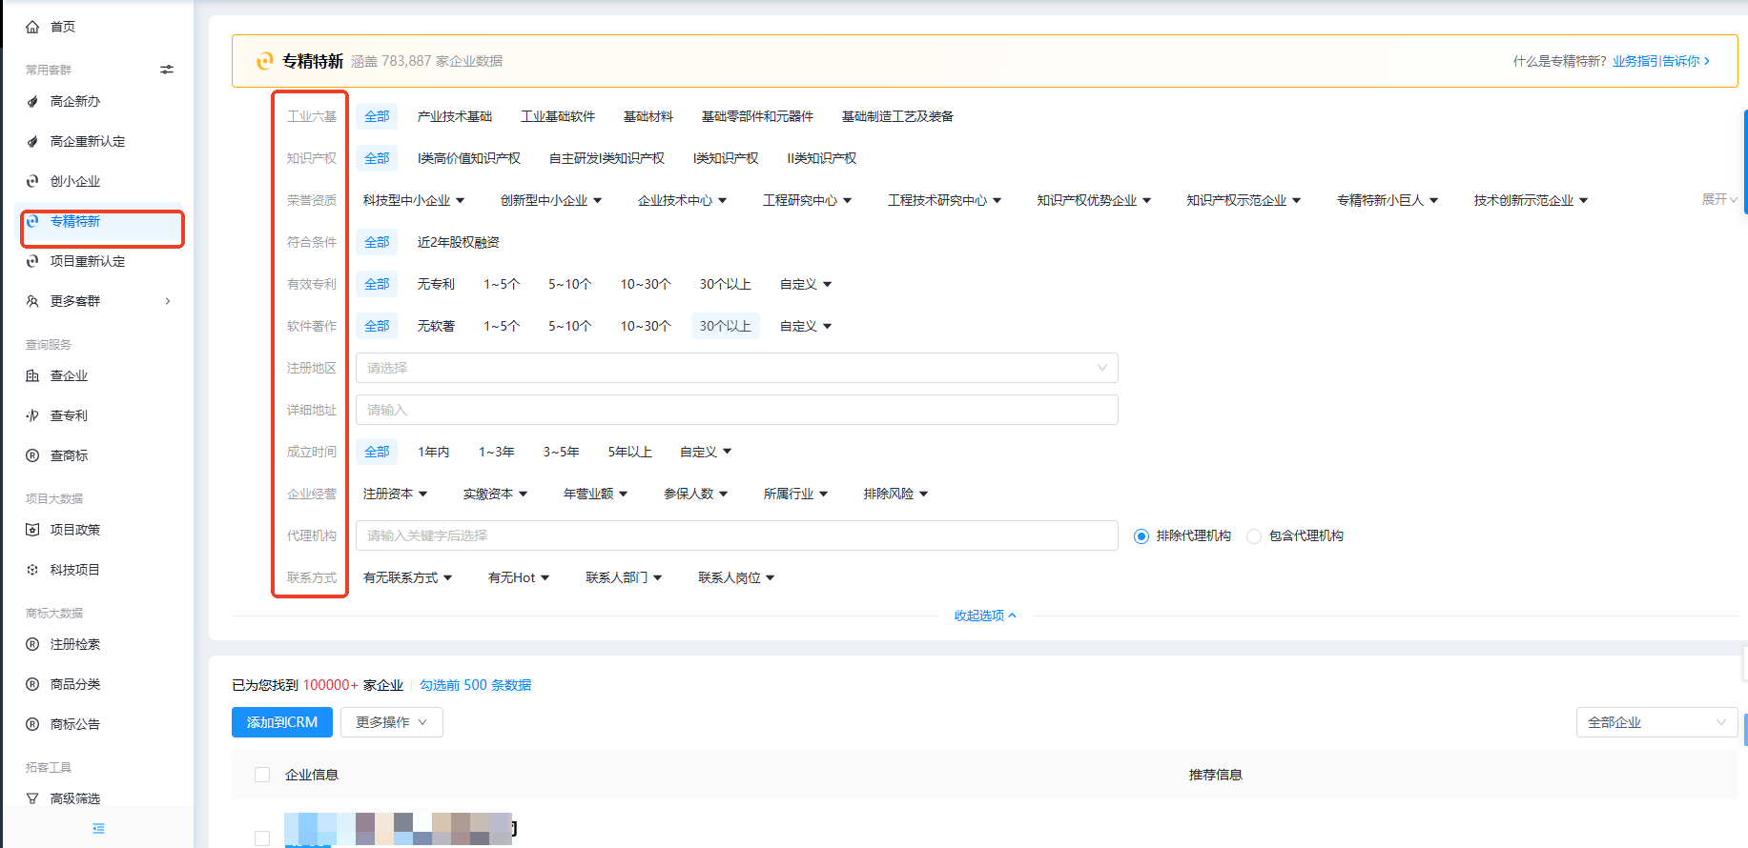The image size is (1748, 848).
Task: Select the 包含代理机构 radio button
Action: 1254,536
